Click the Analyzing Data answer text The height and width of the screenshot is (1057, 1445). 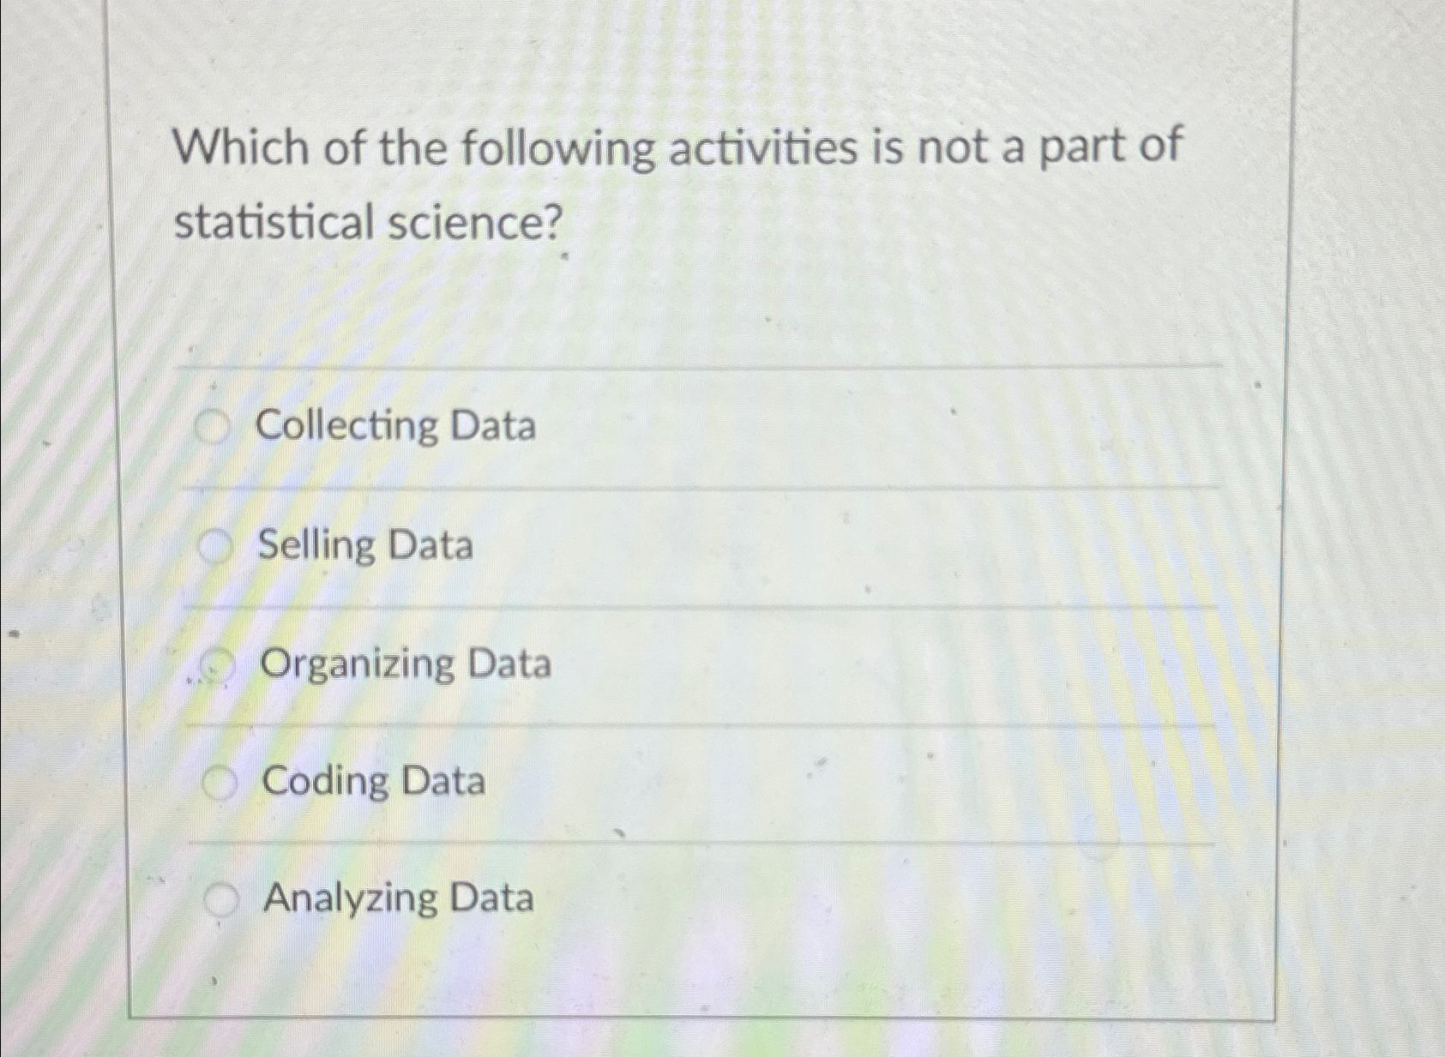397,900
